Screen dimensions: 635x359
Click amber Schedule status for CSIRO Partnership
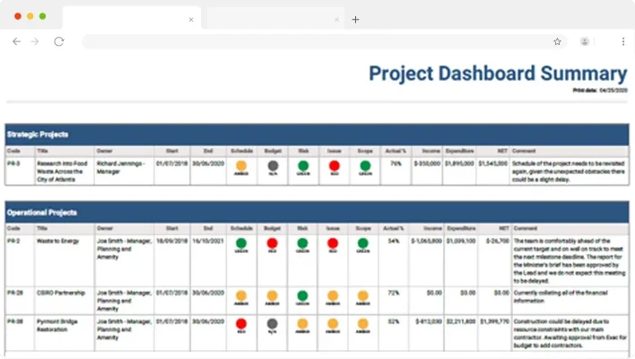(241, 296)
